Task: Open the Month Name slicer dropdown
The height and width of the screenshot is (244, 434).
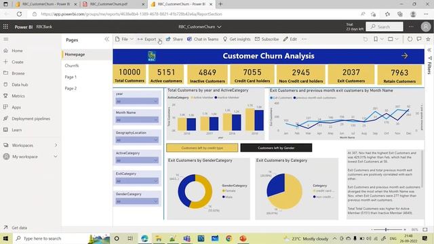Action: 137,120
